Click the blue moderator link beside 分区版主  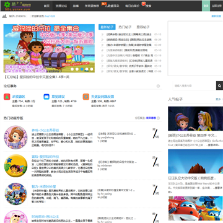coord(151,118)
